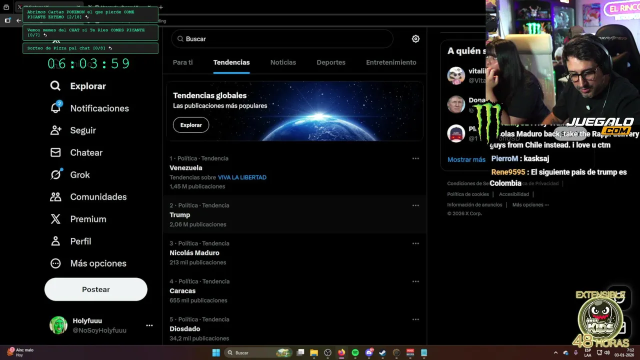
Task: Open the X Premium page
Action: pos(78,219)
